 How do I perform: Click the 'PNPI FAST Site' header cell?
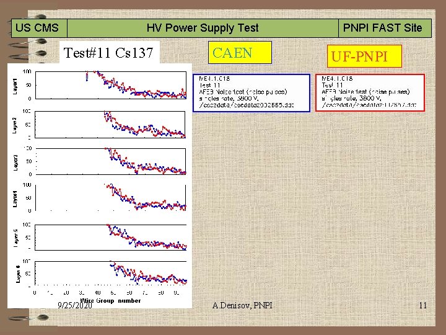tap(385, 28)
